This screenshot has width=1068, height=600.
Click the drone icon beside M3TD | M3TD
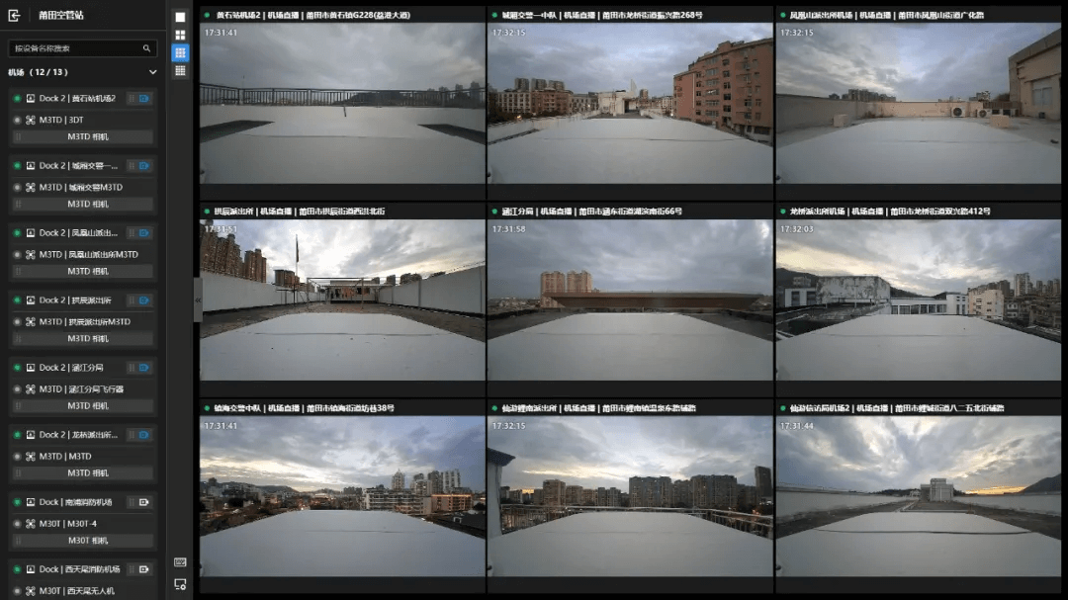pyautogui.click(x=30, y=457)
